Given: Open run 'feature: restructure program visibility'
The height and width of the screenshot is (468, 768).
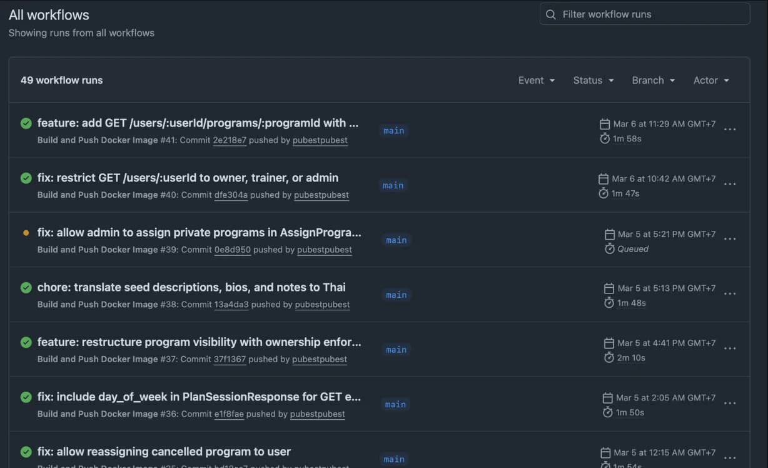Looking at the screenshot, I should pyautogui.click(x=199, y=342).
